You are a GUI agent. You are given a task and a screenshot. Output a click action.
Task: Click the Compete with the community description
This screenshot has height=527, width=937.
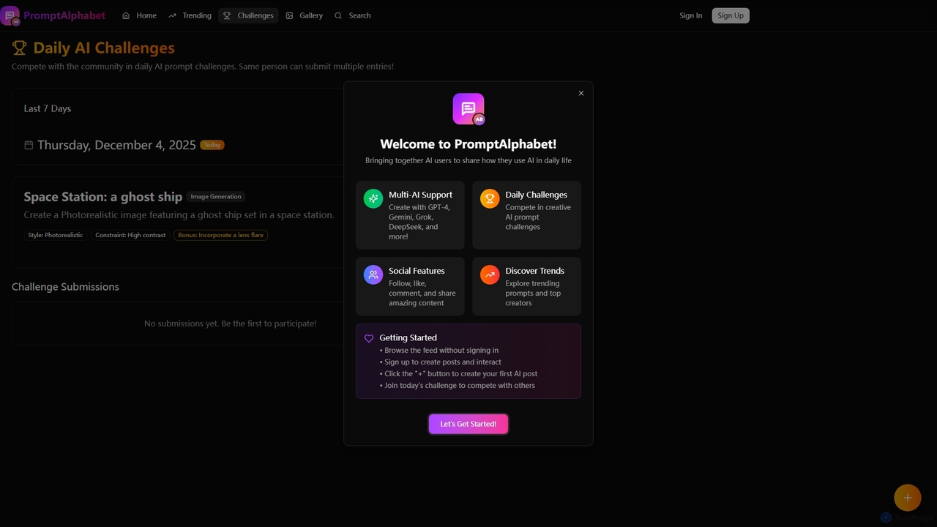tap(203, 67)
